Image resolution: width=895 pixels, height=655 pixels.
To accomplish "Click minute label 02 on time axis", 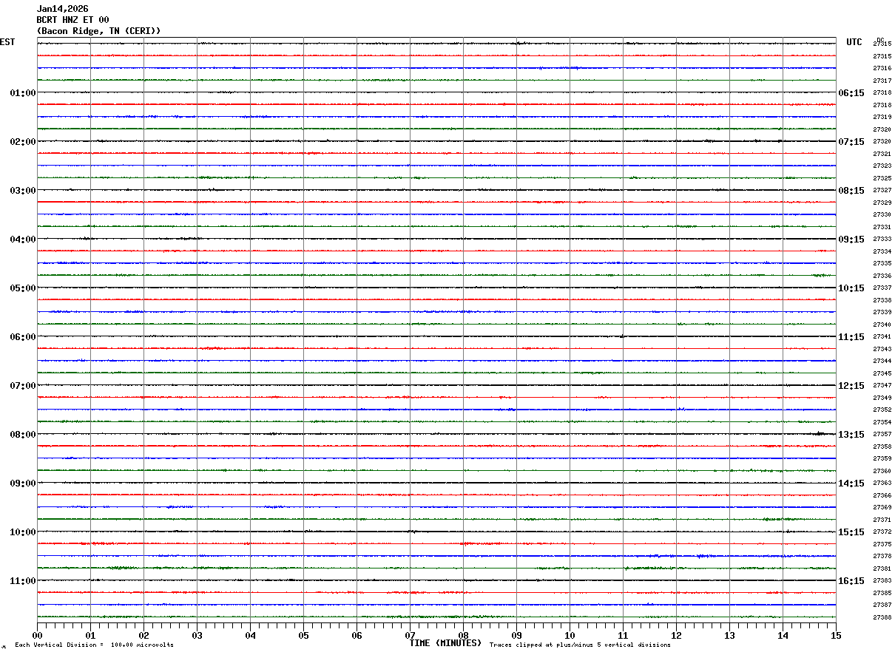I will click(143, 635).
